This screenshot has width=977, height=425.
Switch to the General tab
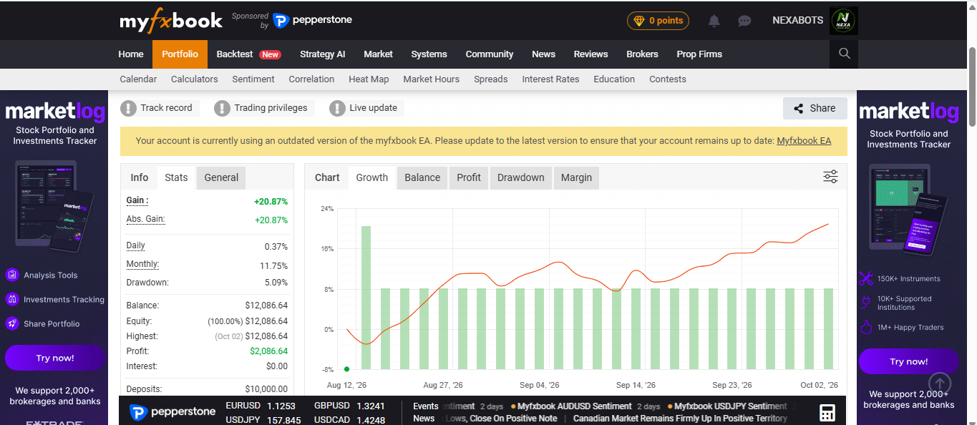(x=221, y=177)
